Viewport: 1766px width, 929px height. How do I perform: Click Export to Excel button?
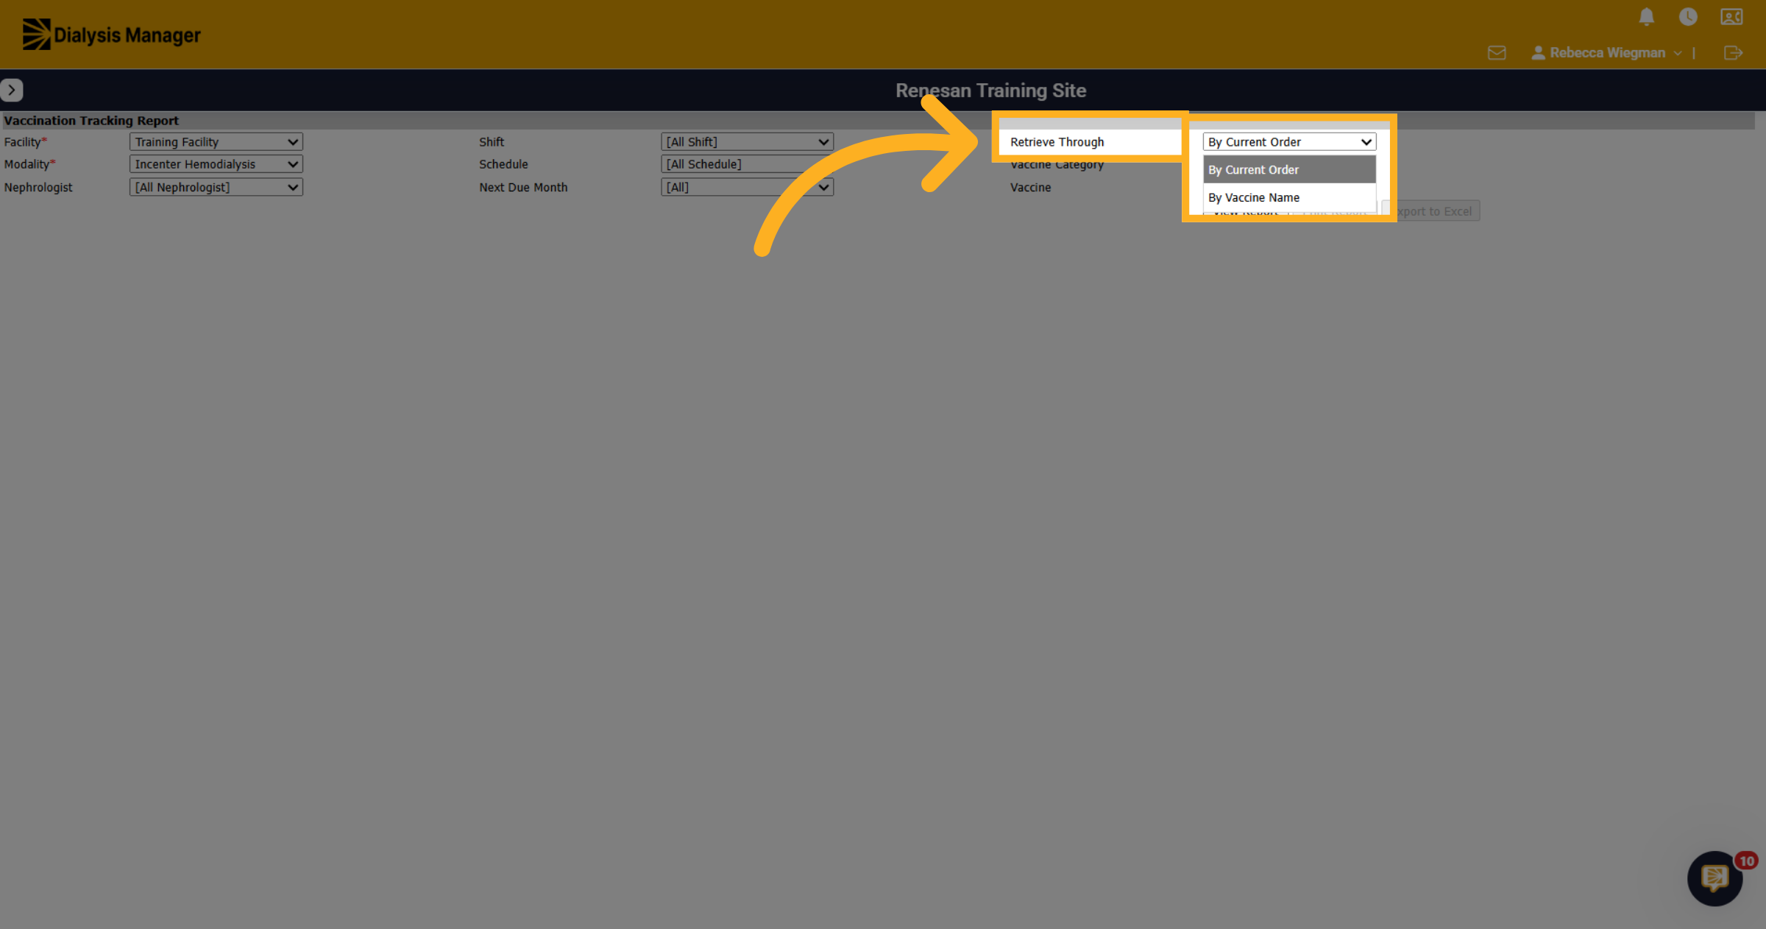point(1431,211)
